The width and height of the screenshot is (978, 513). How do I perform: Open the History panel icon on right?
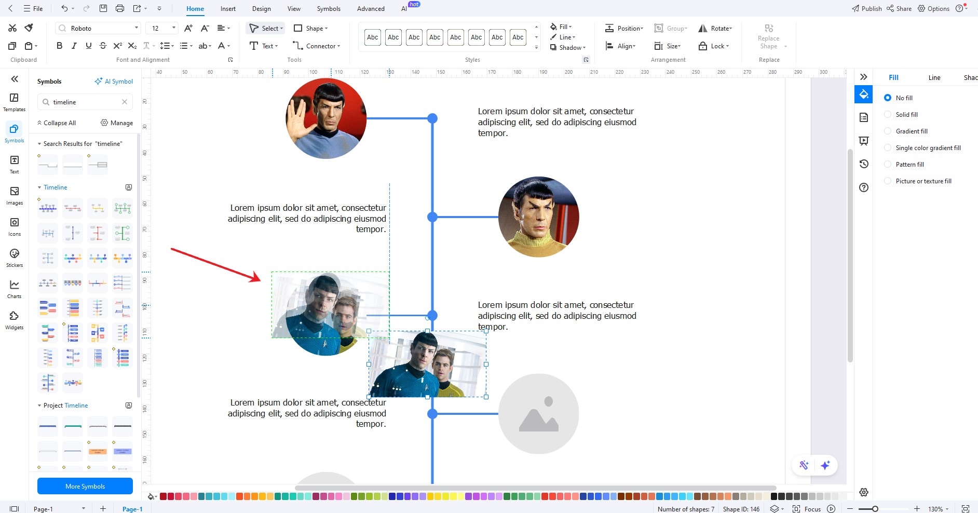click(864, 164)
